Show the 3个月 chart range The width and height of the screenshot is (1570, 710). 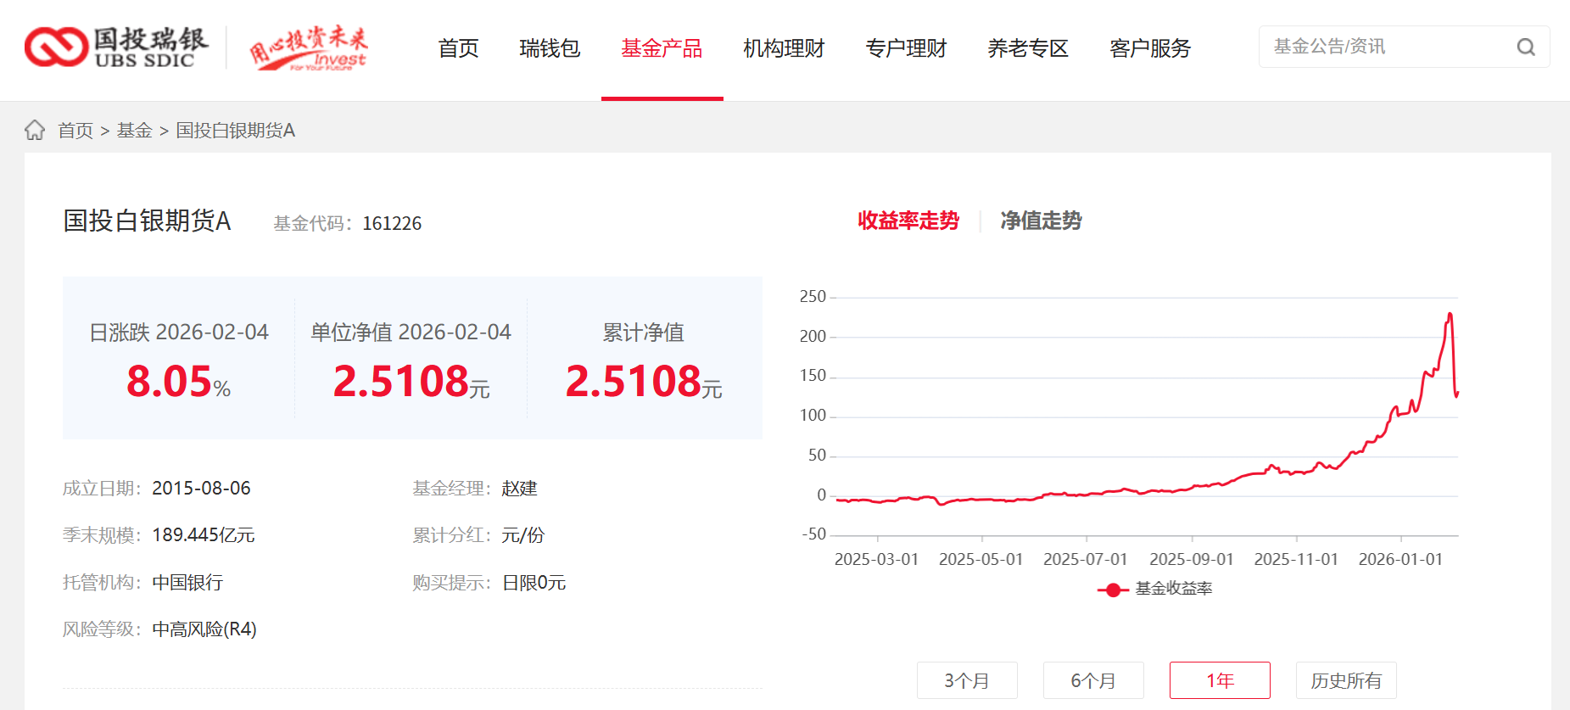click(967, 680)
